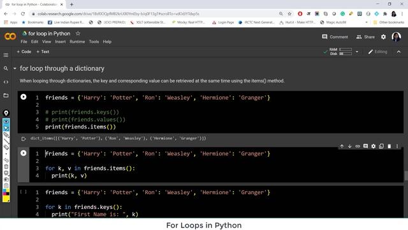This screenshot has width=408, height=230.
Task: Click the Comment button in the header
Action: click(335, 37)
